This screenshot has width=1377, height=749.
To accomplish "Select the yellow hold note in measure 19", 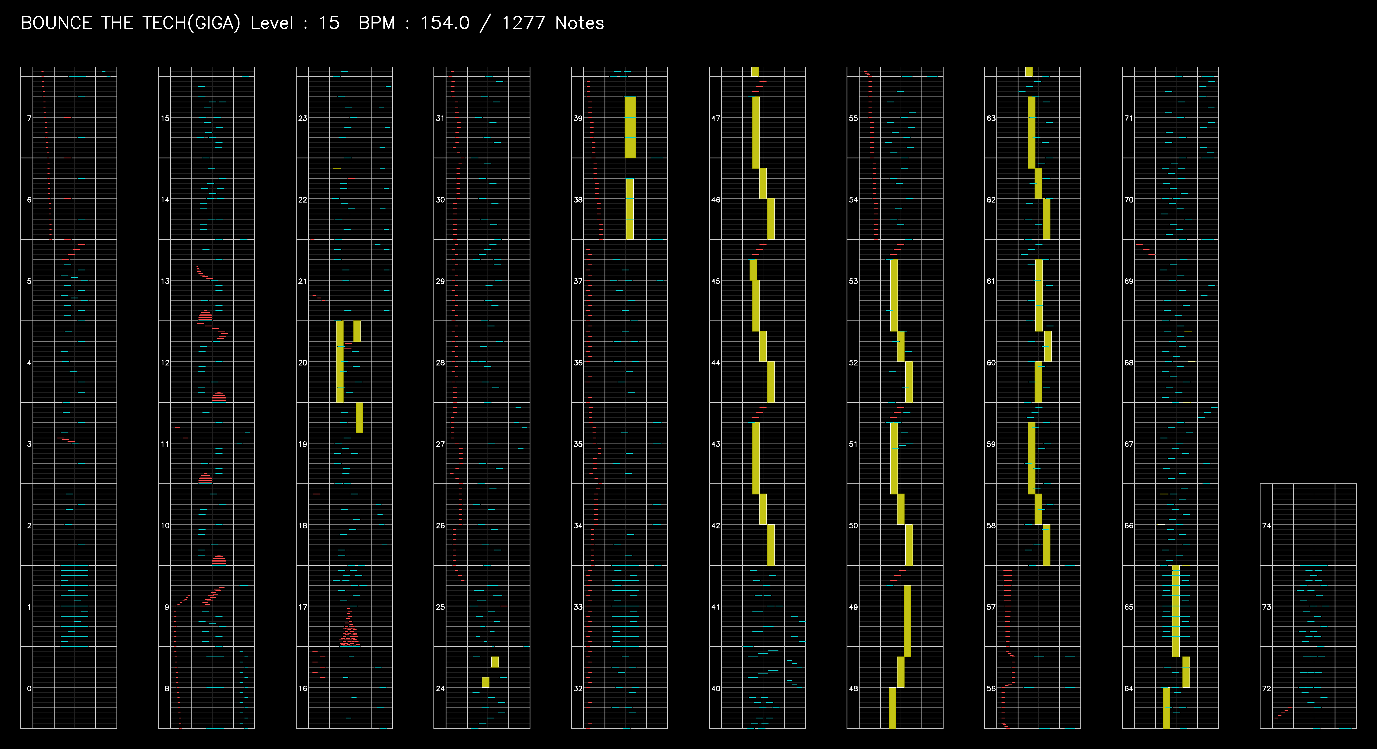I will click(x=360, y=417).
